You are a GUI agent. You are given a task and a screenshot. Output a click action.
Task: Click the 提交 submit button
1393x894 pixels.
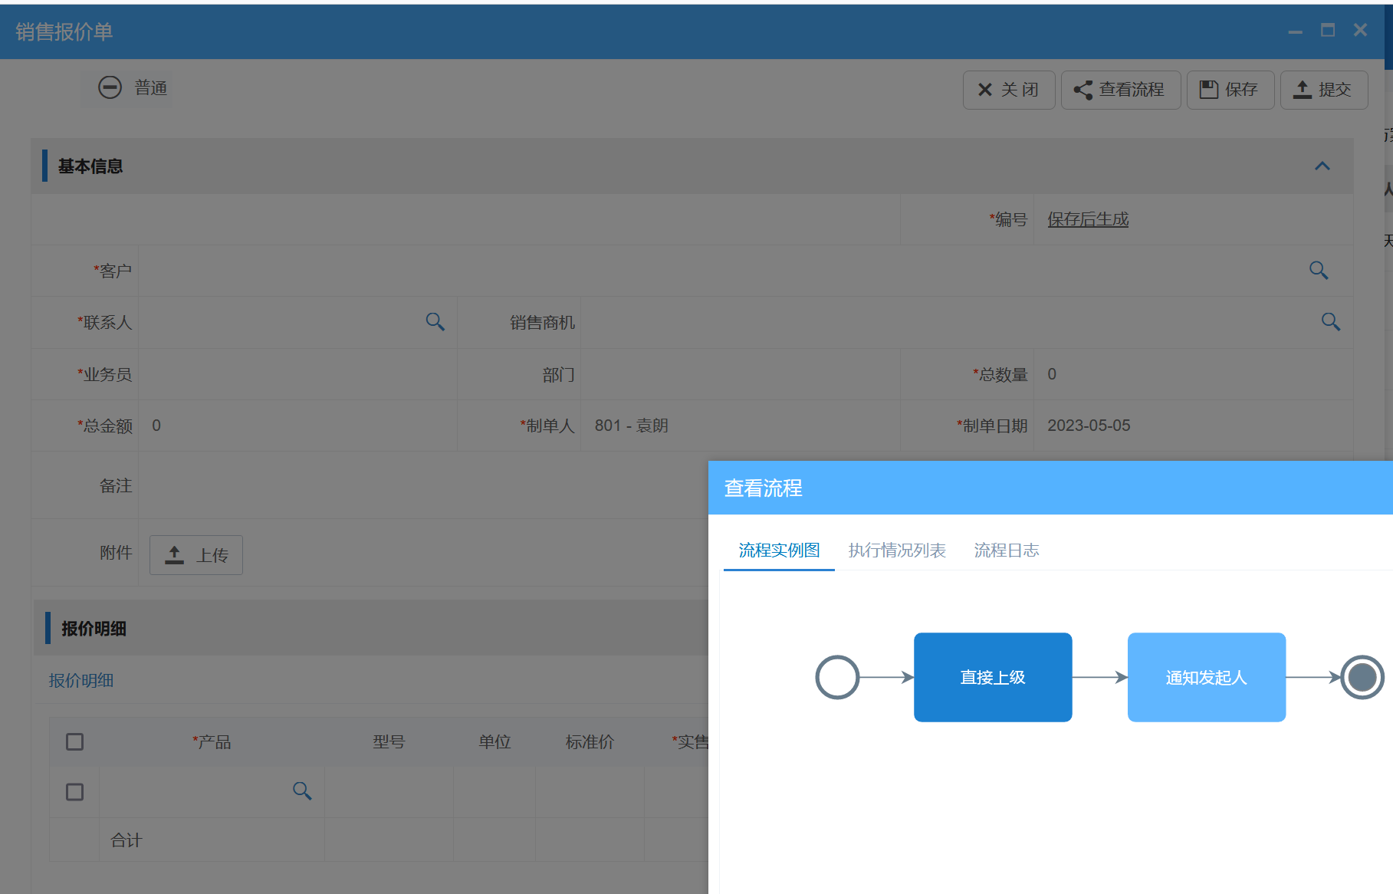pos(1323,90)
